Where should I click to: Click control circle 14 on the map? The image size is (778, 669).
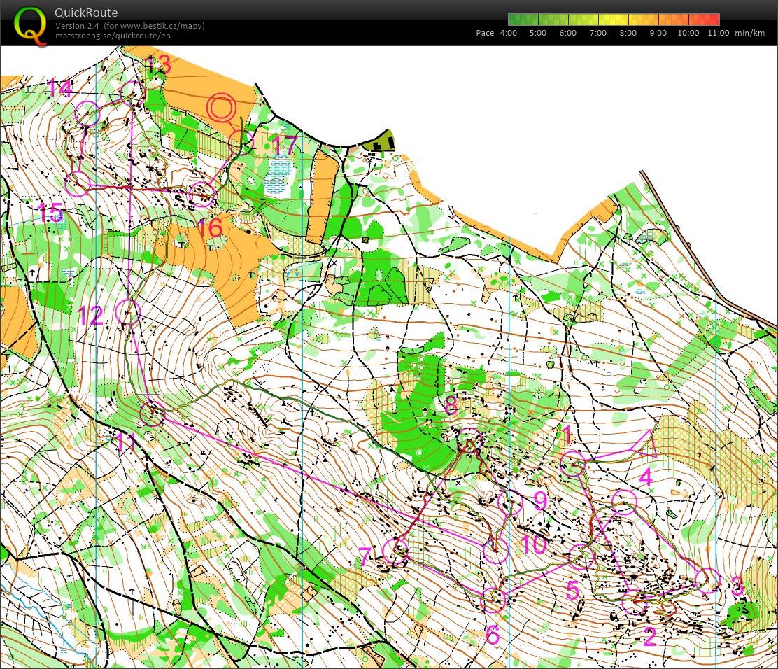pyautogui.click(x=87, y=113)
